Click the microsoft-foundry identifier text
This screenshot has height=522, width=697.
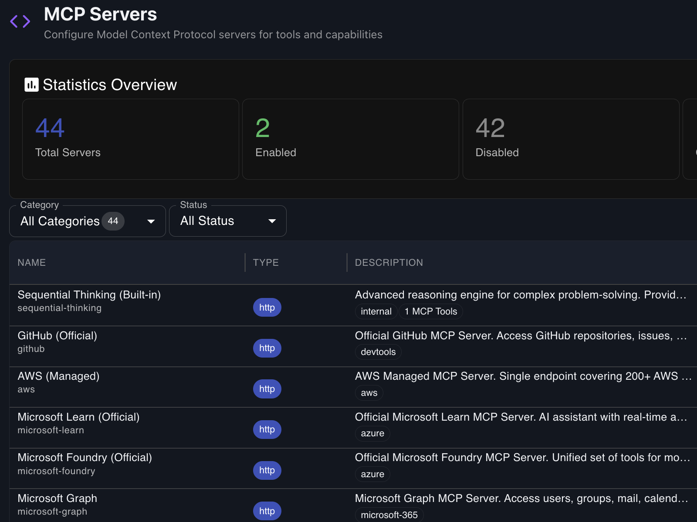pos(56,471)
